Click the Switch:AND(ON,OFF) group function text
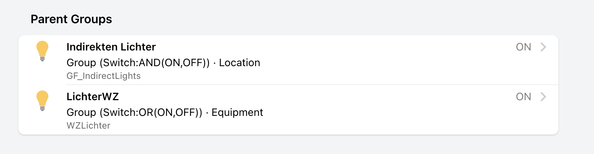Image resolution: width=594 pixels, height=154 pixels. point(154,63)
